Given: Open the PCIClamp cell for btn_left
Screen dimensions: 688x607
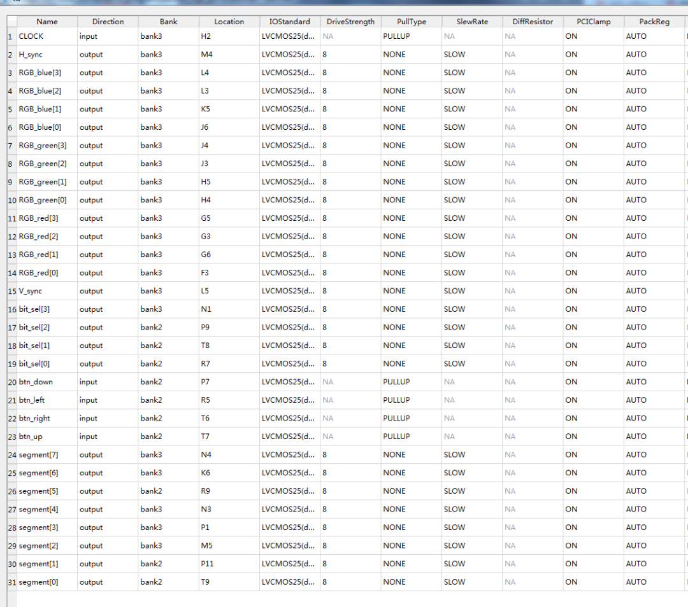Looking at the screenshot, I should pos(592,400).
